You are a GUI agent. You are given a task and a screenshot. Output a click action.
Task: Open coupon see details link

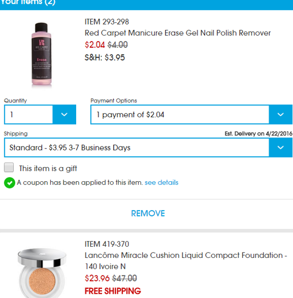162,182
